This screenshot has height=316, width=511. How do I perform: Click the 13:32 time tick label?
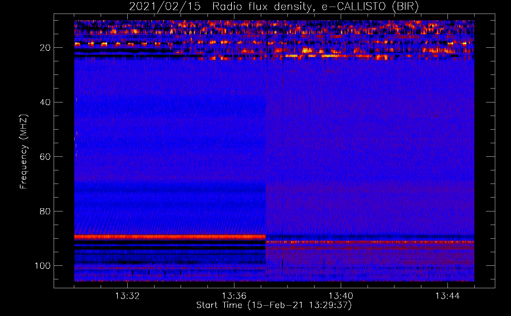pos(127,296)
